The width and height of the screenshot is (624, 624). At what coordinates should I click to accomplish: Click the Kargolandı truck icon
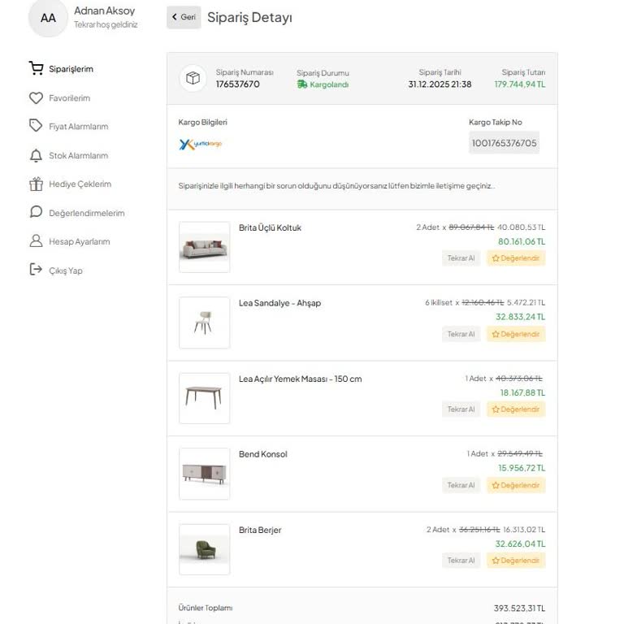click(302, 84)
